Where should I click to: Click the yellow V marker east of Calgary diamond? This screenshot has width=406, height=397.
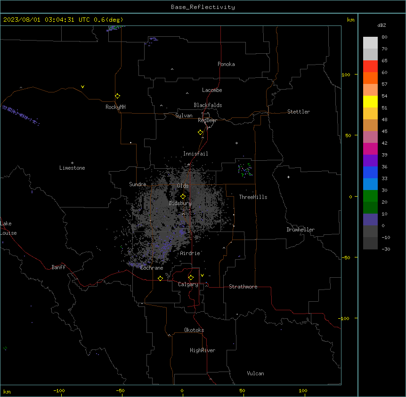tap(202, 275)
